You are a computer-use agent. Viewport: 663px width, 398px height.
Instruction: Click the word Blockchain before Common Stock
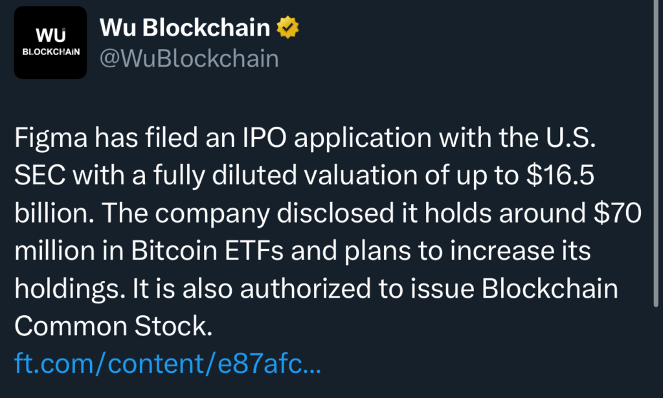click(x=550, y=289)
